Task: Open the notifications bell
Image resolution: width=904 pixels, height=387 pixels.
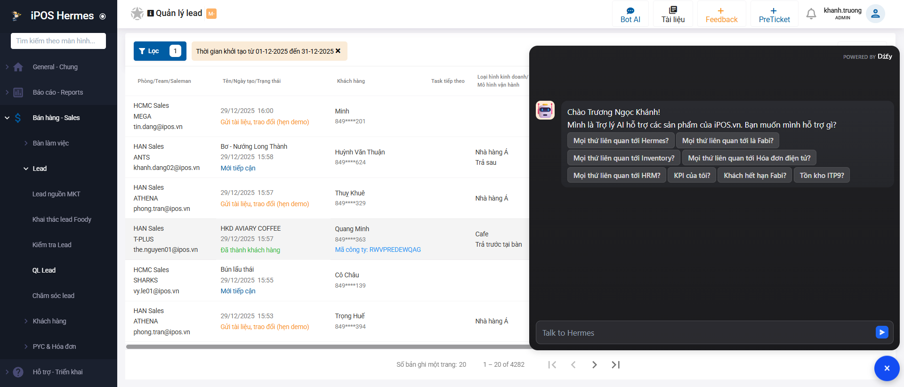Action: (811, 14)
